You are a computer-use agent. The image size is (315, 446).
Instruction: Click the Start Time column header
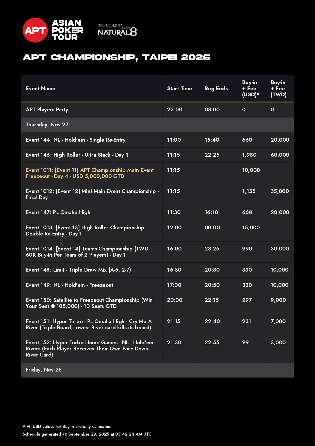[179, 88]
